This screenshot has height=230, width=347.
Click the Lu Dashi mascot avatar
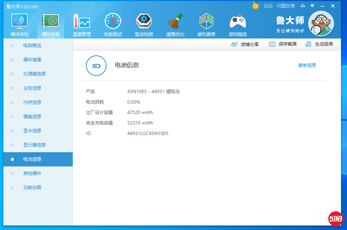pyautogui.click(x=321, y=24)
